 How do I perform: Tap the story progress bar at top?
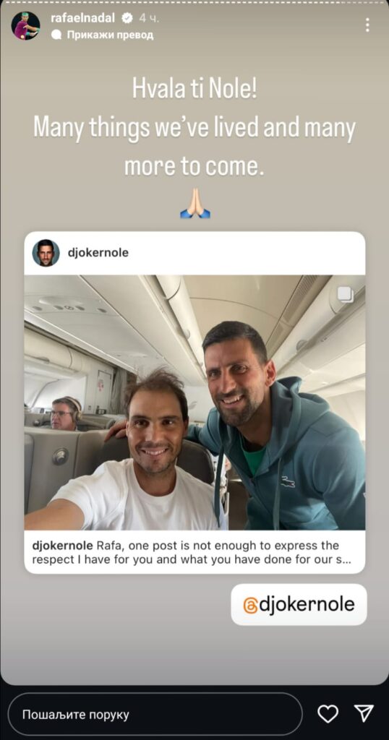click(194, 2)
